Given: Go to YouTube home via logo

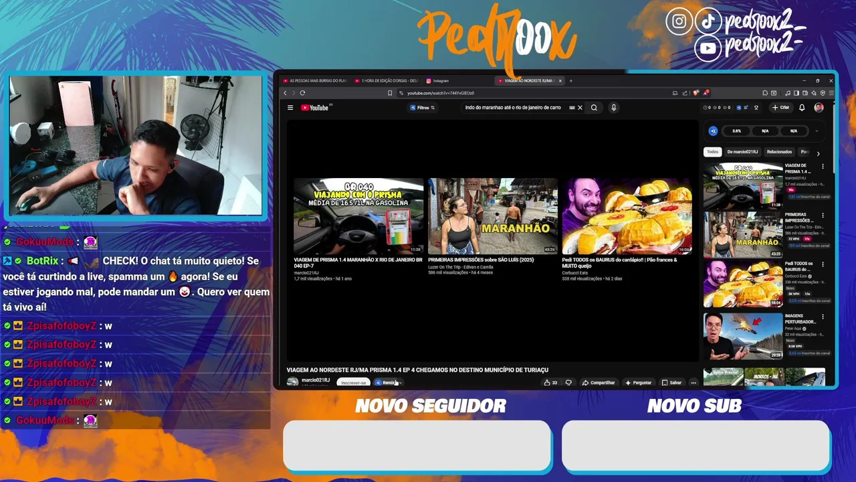Looking at the screenshot, I should point(315,108).
